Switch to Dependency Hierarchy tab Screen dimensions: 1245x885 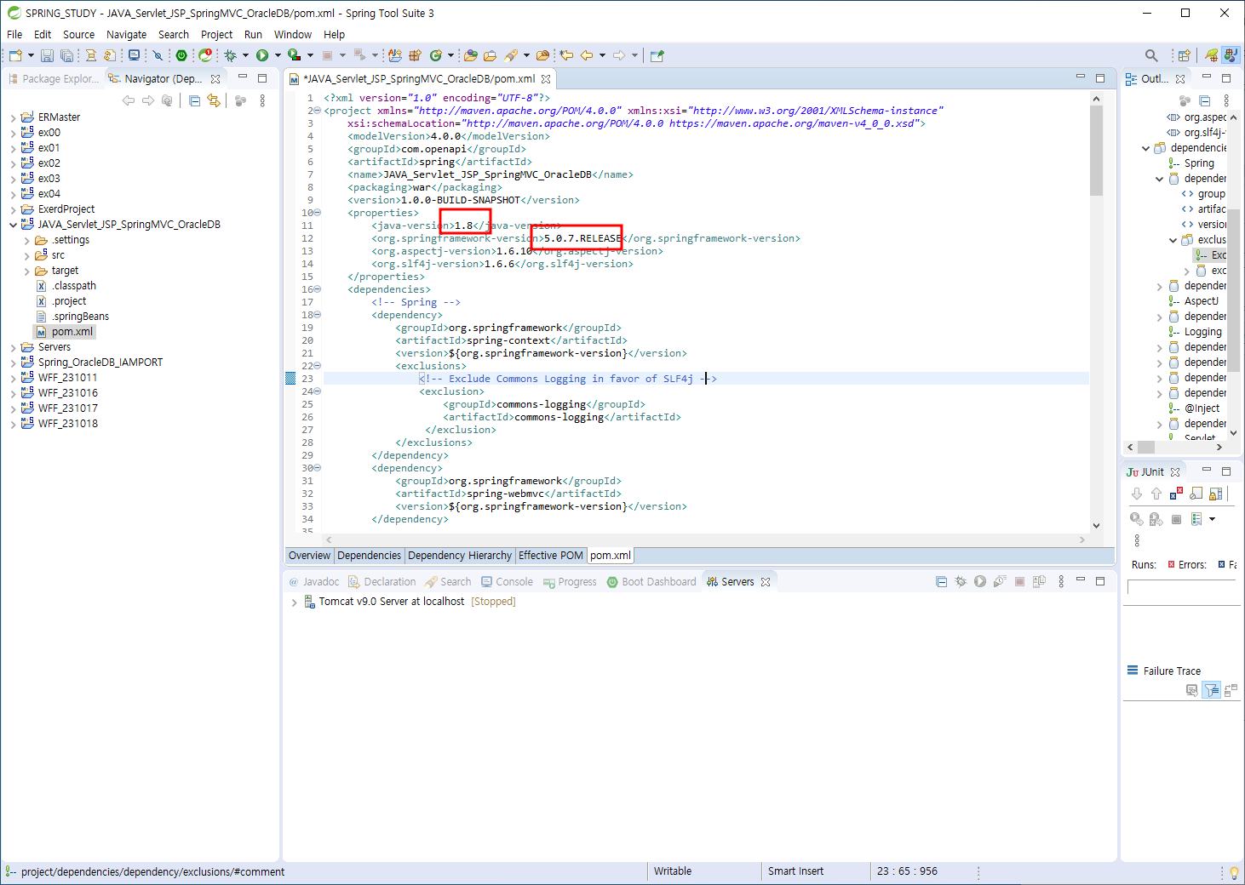pos(460,556)
